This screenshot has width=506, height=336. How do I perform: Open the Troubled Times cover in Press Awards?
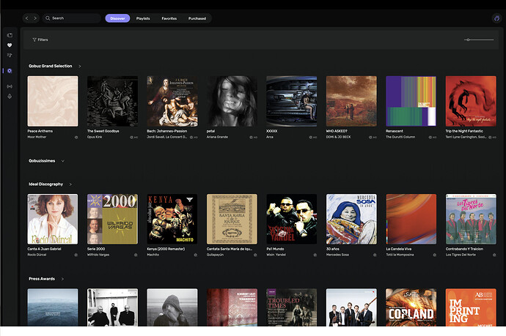click(x=292, y=307)
